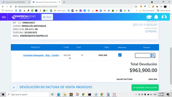Open the Otros marcadores folder
Image resolution: width=172 pixels, height=97 pixels.
click(147, 11)
